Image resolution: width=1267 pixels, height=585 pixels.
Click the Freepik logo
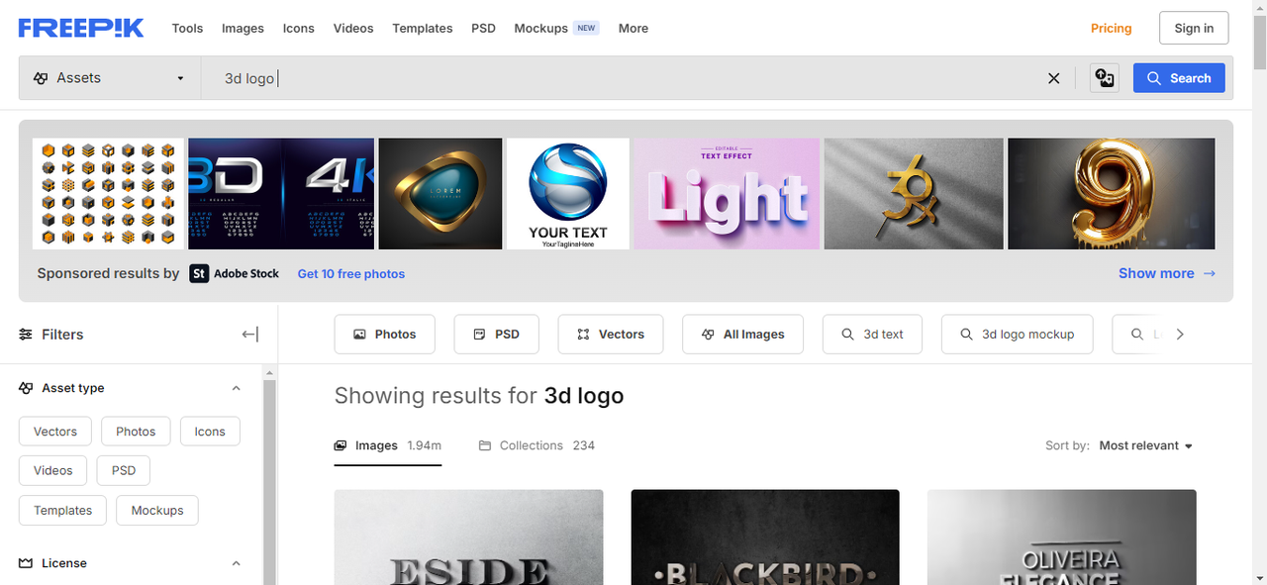click(x=81, y=28)
